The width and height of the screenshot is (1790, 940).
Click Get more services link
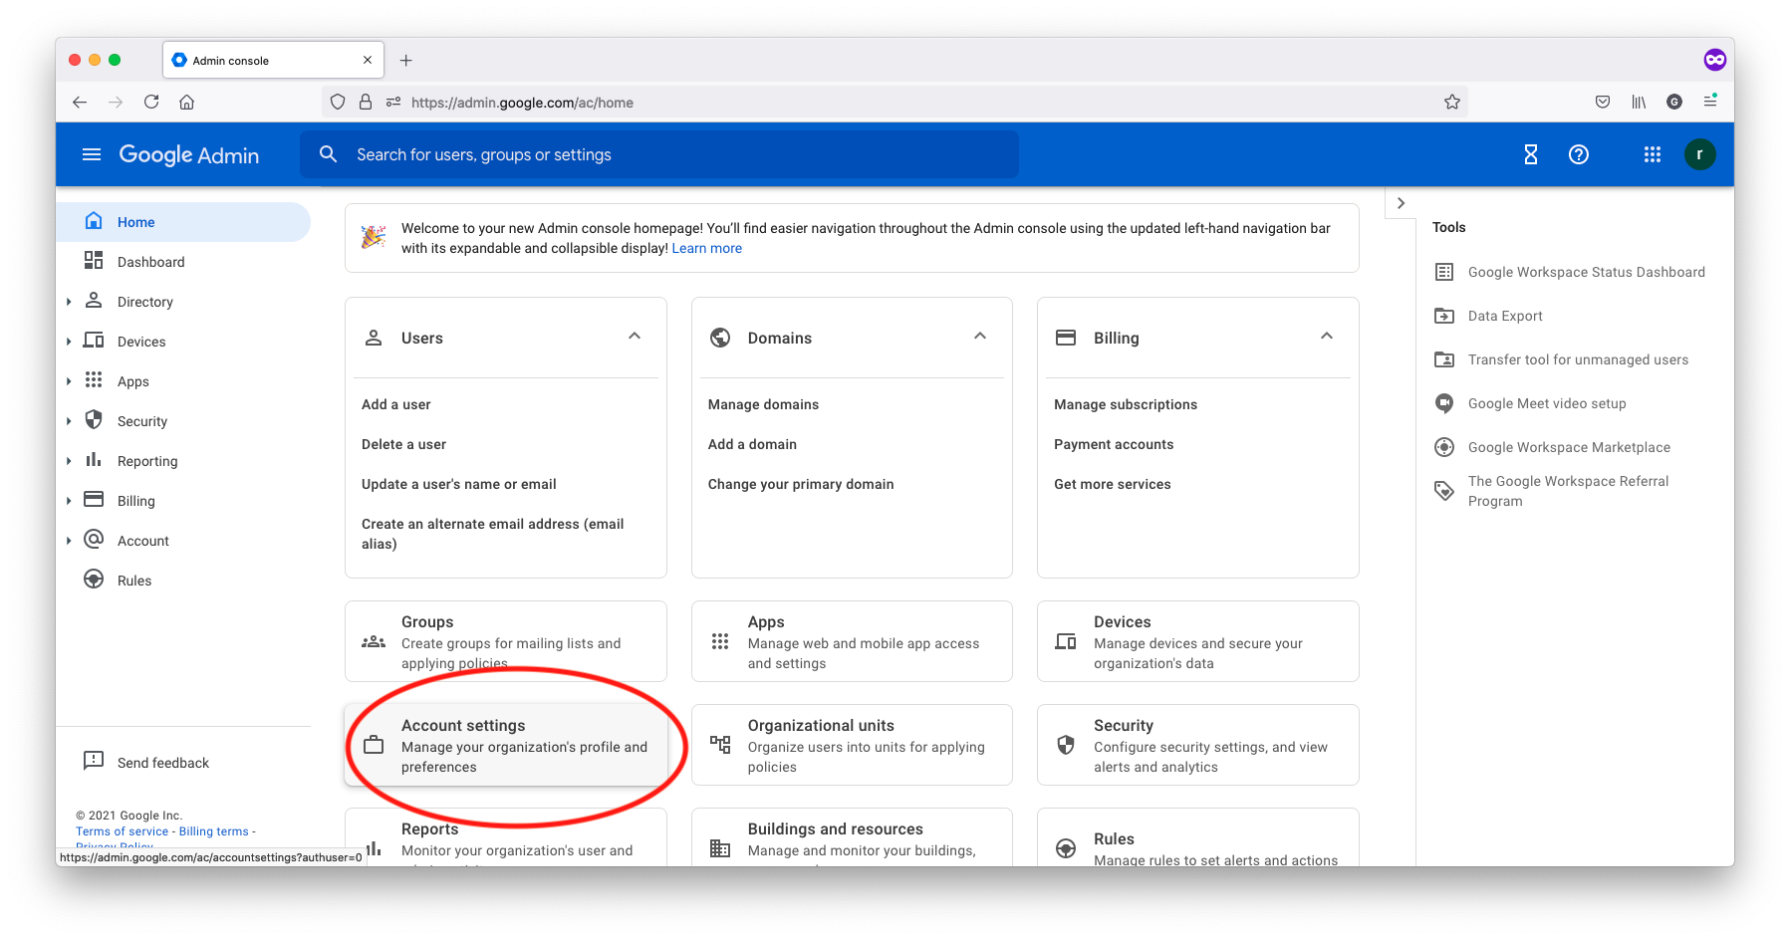[x=1113, y=484]
